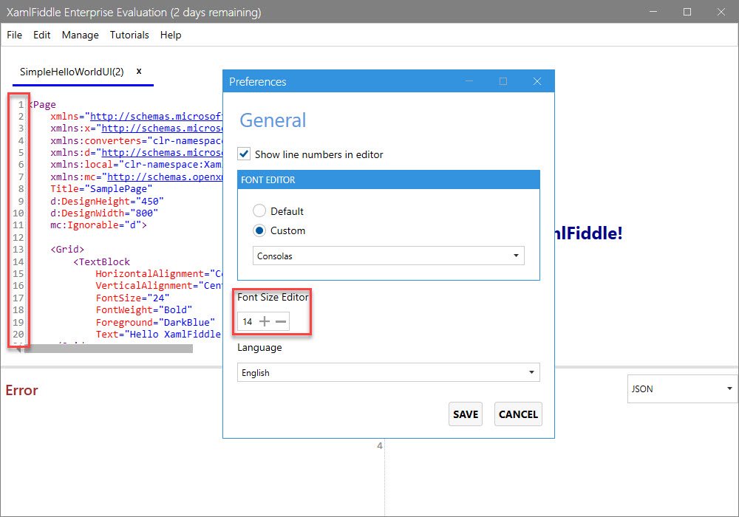
Task: Click the Preferences dialog title bar text
Action: click(257, 82)
